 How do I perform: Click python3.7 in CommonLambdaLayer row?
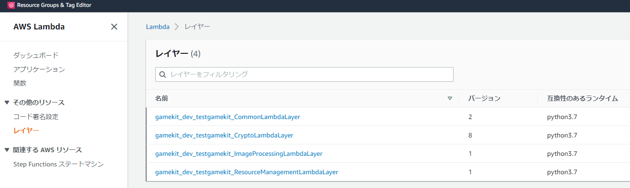coord(562,117)
